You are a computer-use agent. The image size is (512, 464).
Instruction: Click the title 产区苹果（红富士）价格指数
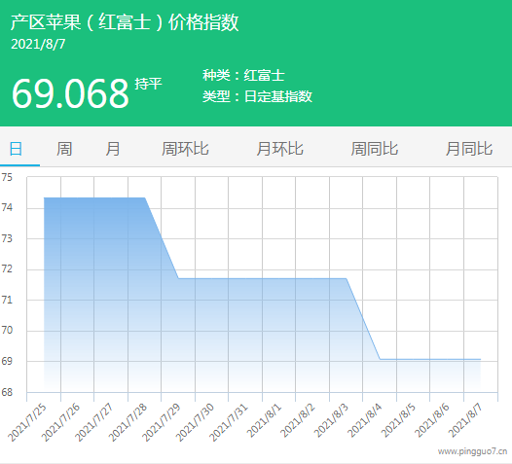pyautogui.click(x=125, y=22)
